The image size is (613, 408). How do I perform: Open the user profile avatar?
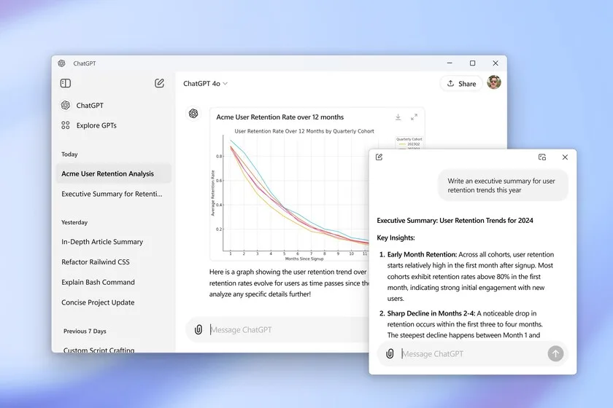[x=494, y=82]
